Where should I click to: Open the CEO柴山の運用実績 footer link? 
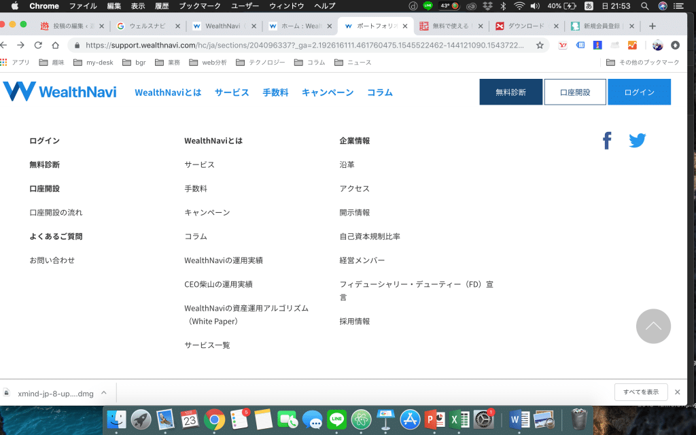point(218,284)
